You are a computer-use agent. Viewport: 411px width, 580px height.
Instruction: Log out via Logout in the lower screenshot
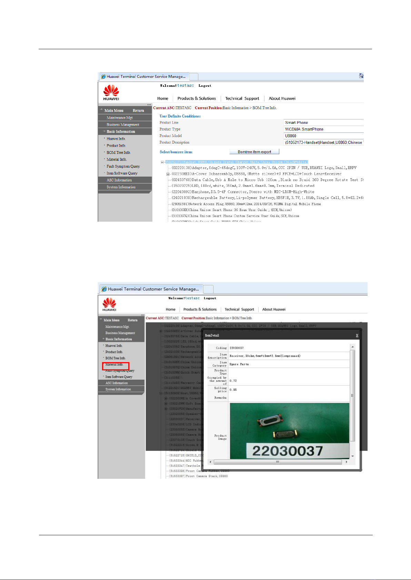tap(210, 298)
